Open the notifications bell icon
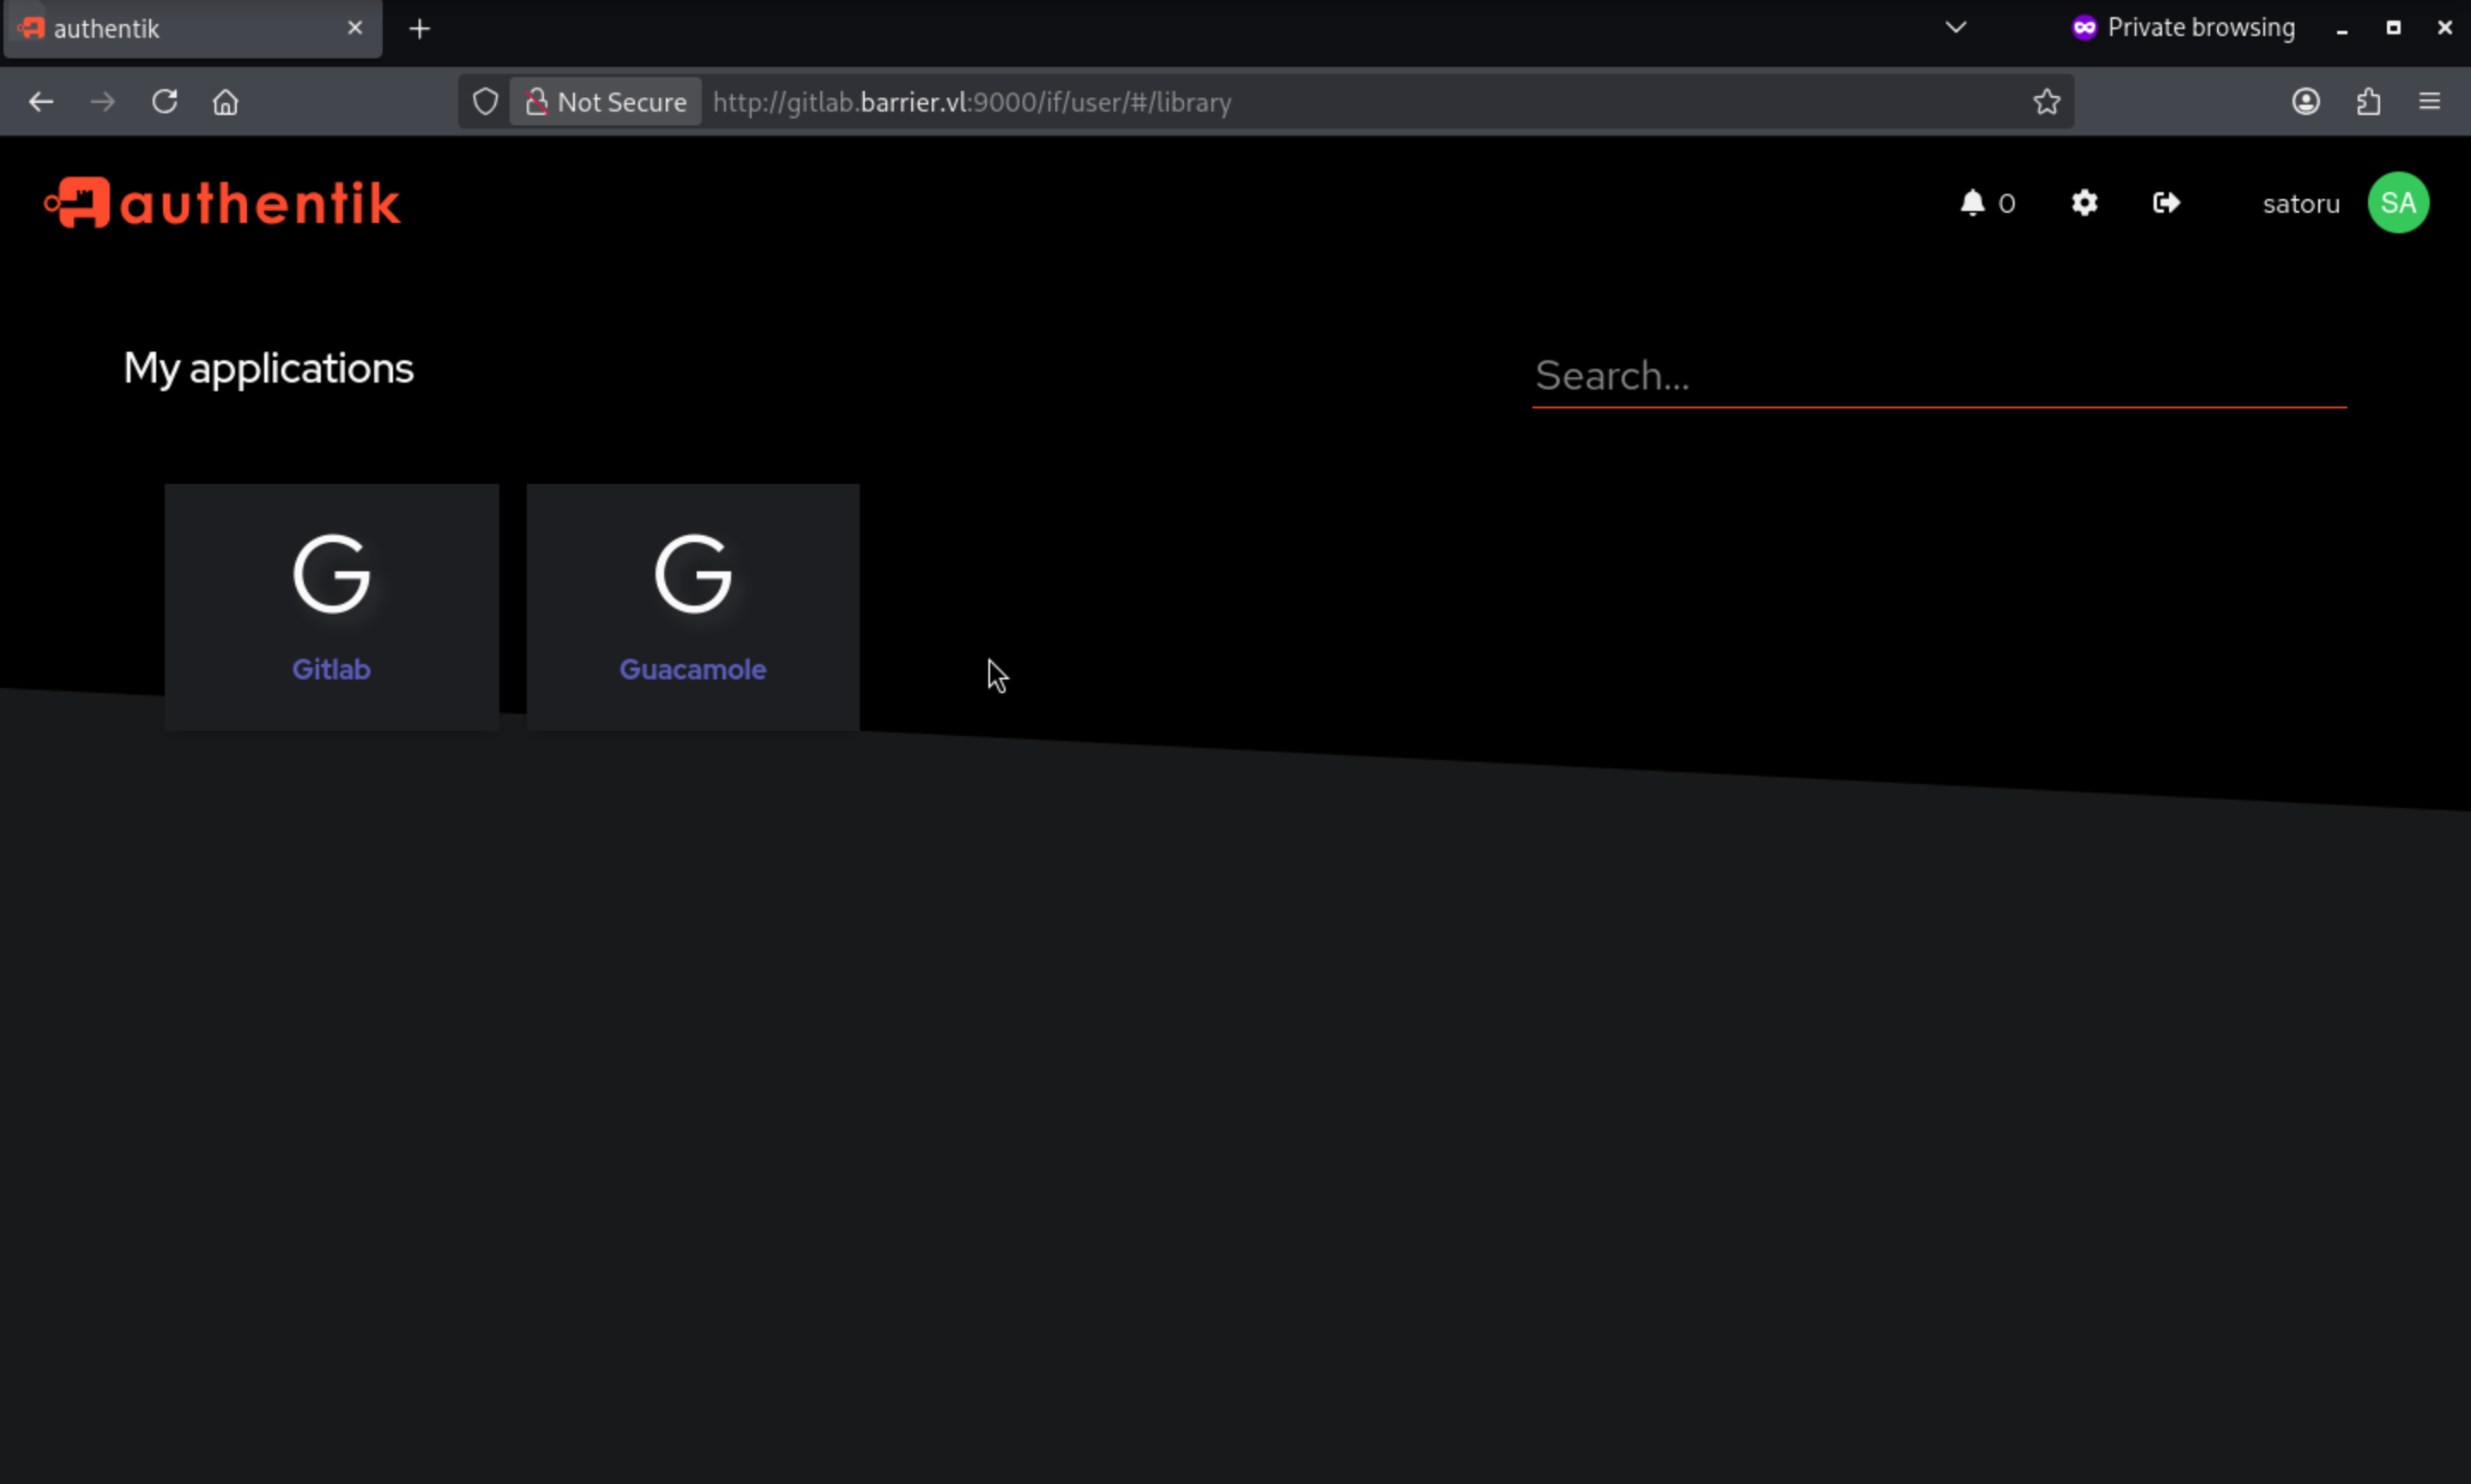The width and height of the screenshot is (2471, 1484). coord(1972,203)
